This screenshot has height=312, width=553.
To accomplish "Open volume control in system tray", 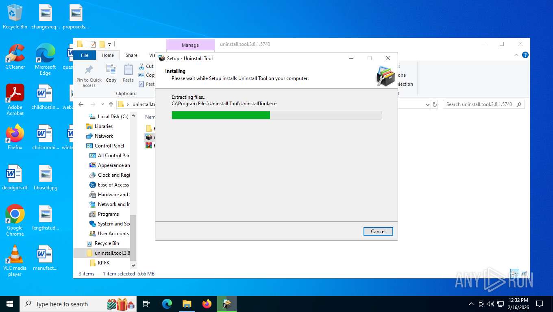I will click(x=491, y=304).
